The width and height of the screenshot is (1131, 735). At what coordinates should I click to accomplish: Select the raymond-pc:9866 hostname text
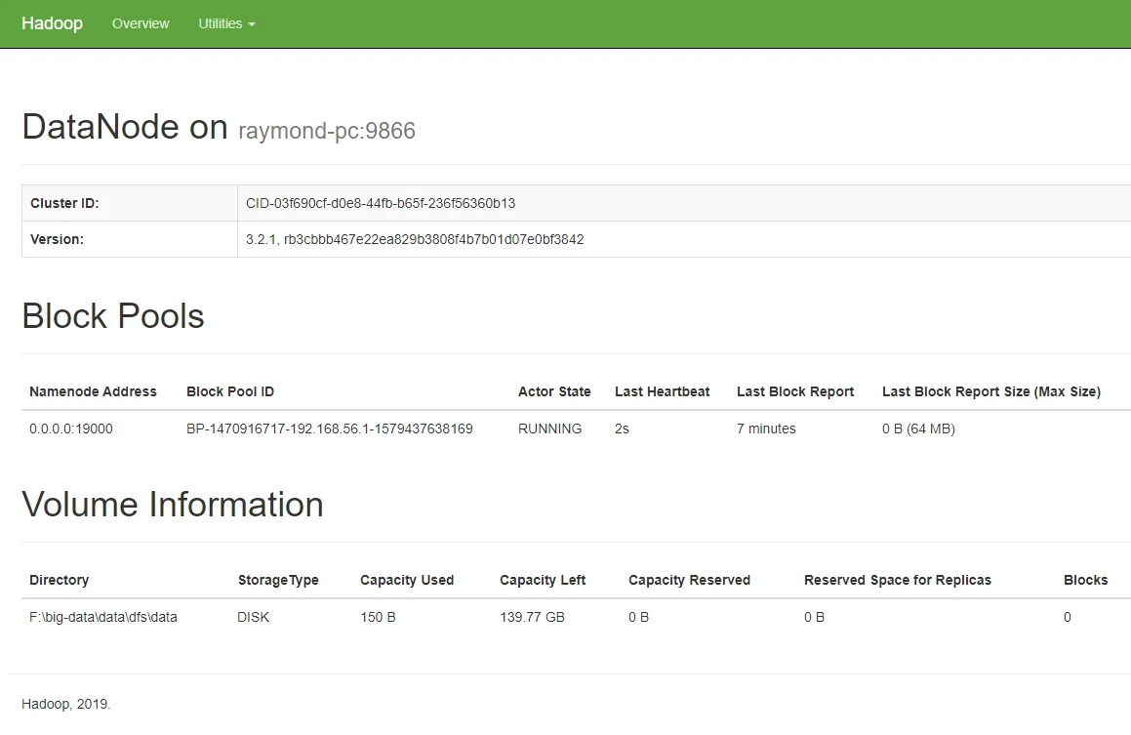tap(327, 131)
